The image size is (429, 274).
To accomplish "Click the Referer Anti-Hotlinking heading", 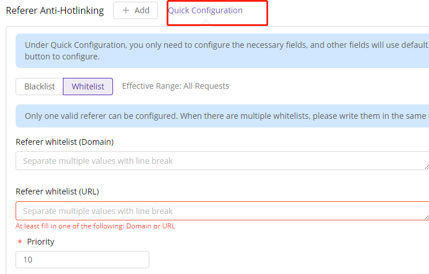I will coord(55,10).
